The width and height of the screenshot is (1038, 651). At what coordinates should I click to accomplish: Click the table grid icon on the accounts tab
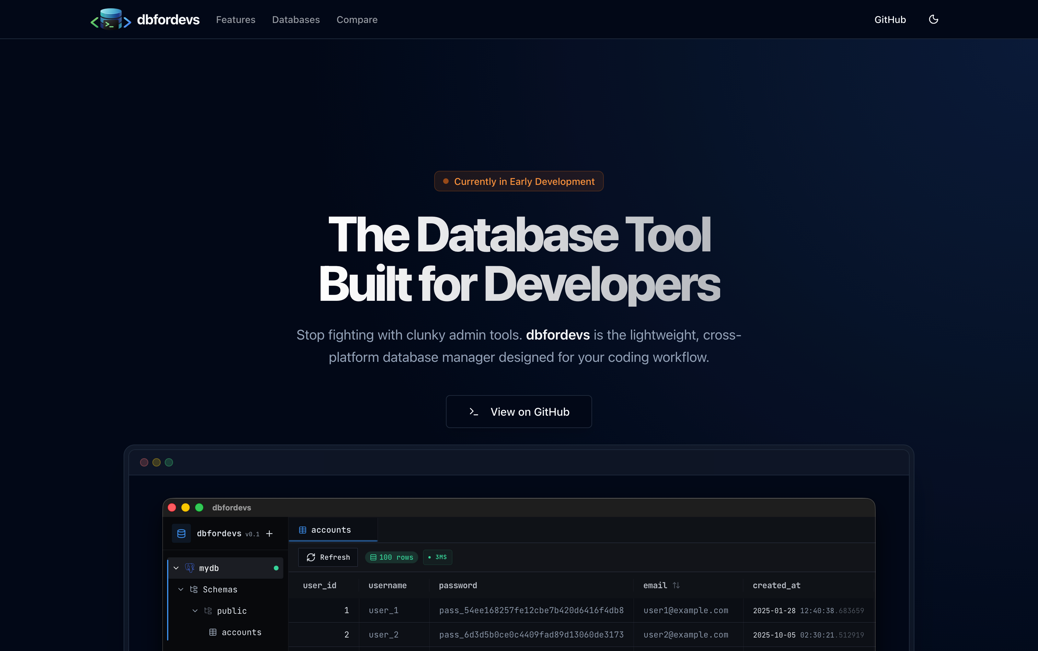303,530
